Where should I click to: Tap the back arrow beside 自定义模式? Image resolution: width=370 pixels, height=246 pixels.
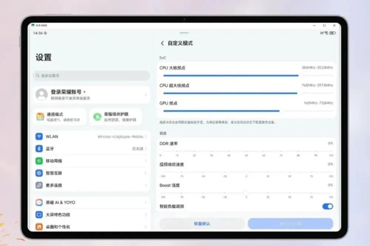(162, 43)
